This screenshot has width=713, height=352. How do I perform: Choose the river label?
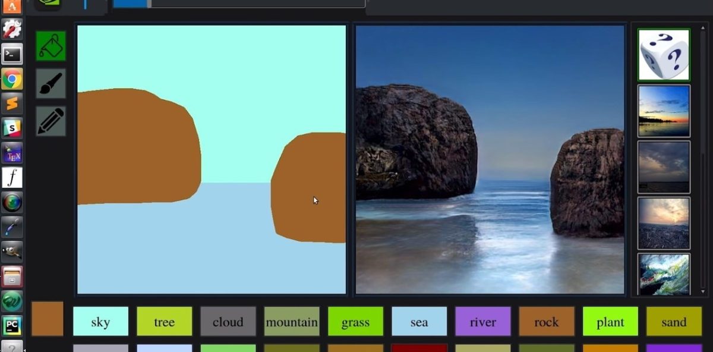coord(482,322)
